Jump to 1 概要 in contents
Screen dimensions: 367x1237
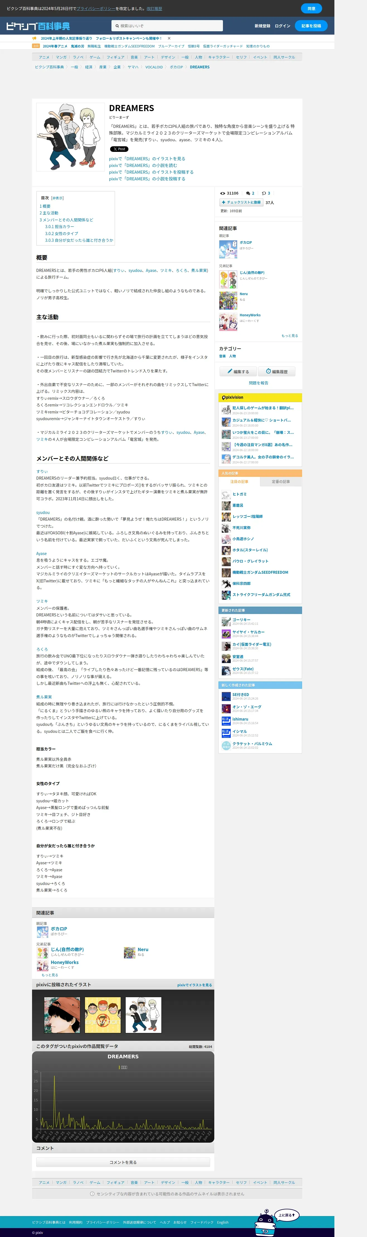pyautogui.click(x=45, y=207)
